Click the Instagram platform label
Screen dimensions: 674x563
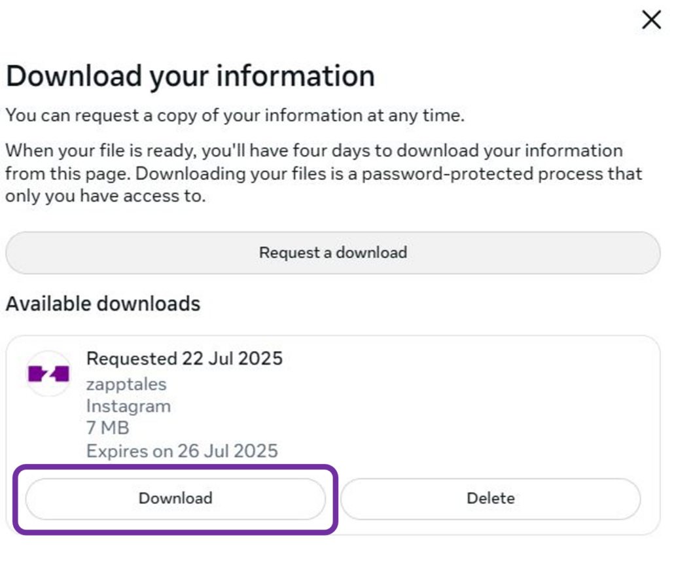click(128, 406)
